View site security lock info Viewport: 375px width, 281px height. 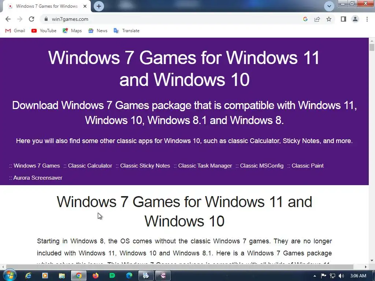coord(46,19)
